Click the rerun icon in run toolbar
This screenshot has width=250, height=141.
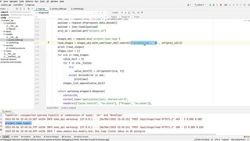click(x=210, y=5)
